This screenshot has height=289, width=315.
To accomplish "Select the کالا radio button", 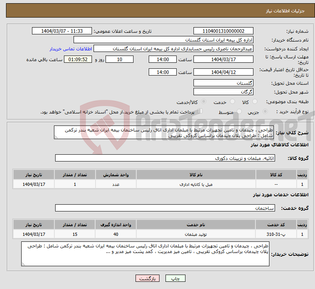I will pos(255,102).
